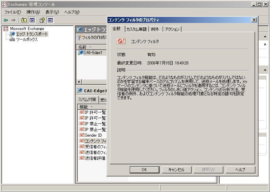270x192 pixels.
Task: Click the funnel icon for フィルタの作成
Action: (x=79, y=37)
